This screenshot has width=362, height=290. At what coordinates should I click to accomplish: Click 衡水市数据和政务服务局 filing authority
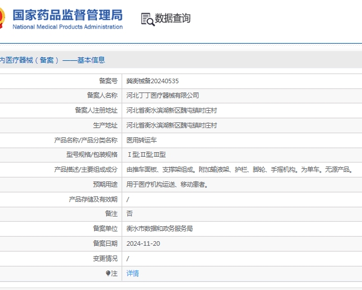click(159, 229)
